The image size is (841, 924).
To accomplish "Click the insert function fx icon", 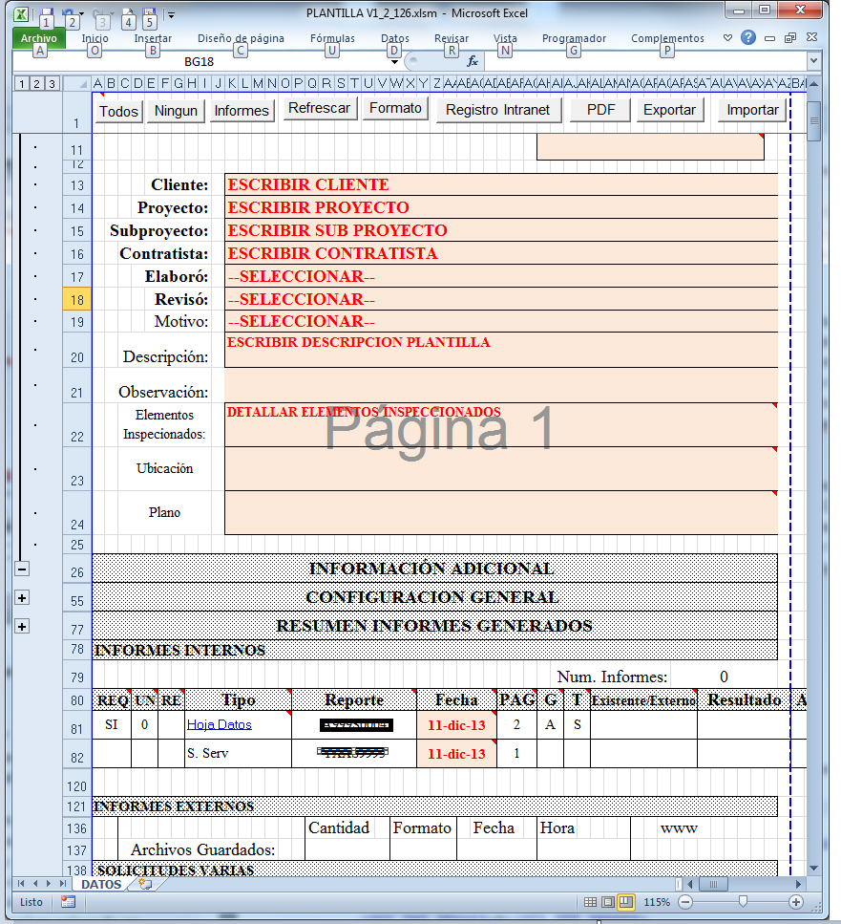I will point(472,61).
